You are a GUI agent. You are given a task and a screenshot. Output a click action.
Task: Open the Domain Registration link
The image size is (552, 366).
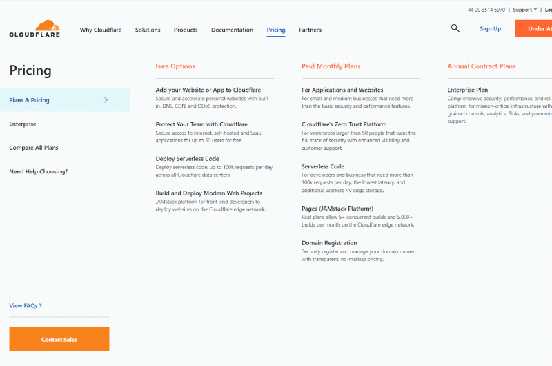pos(329,243)
